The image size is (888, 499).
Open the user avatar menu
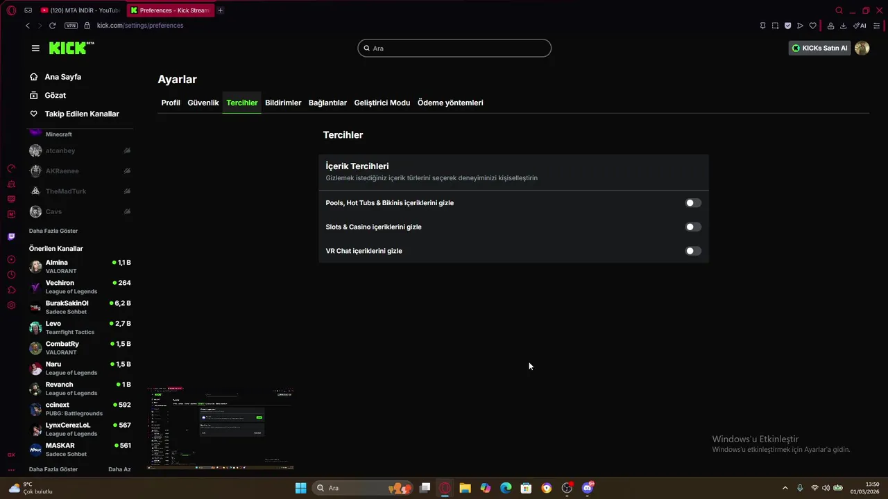click(862, 48)
